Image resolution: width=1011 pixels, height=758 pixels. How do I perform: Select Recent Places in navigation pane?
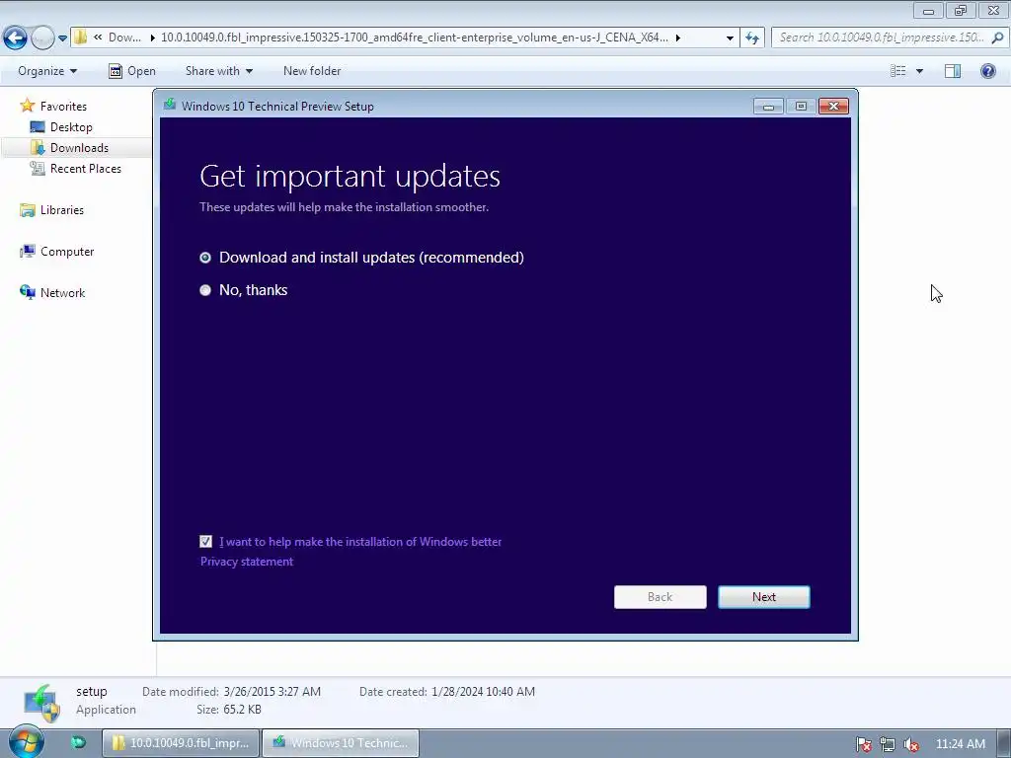pos(86,168)
